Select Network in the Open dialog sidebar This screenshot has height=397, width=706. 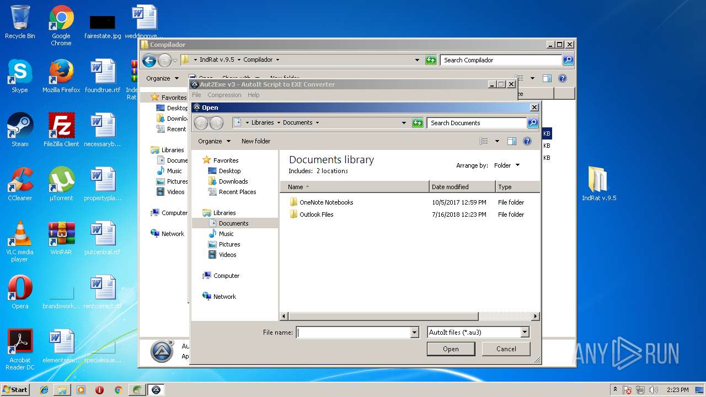pos(224,297)
